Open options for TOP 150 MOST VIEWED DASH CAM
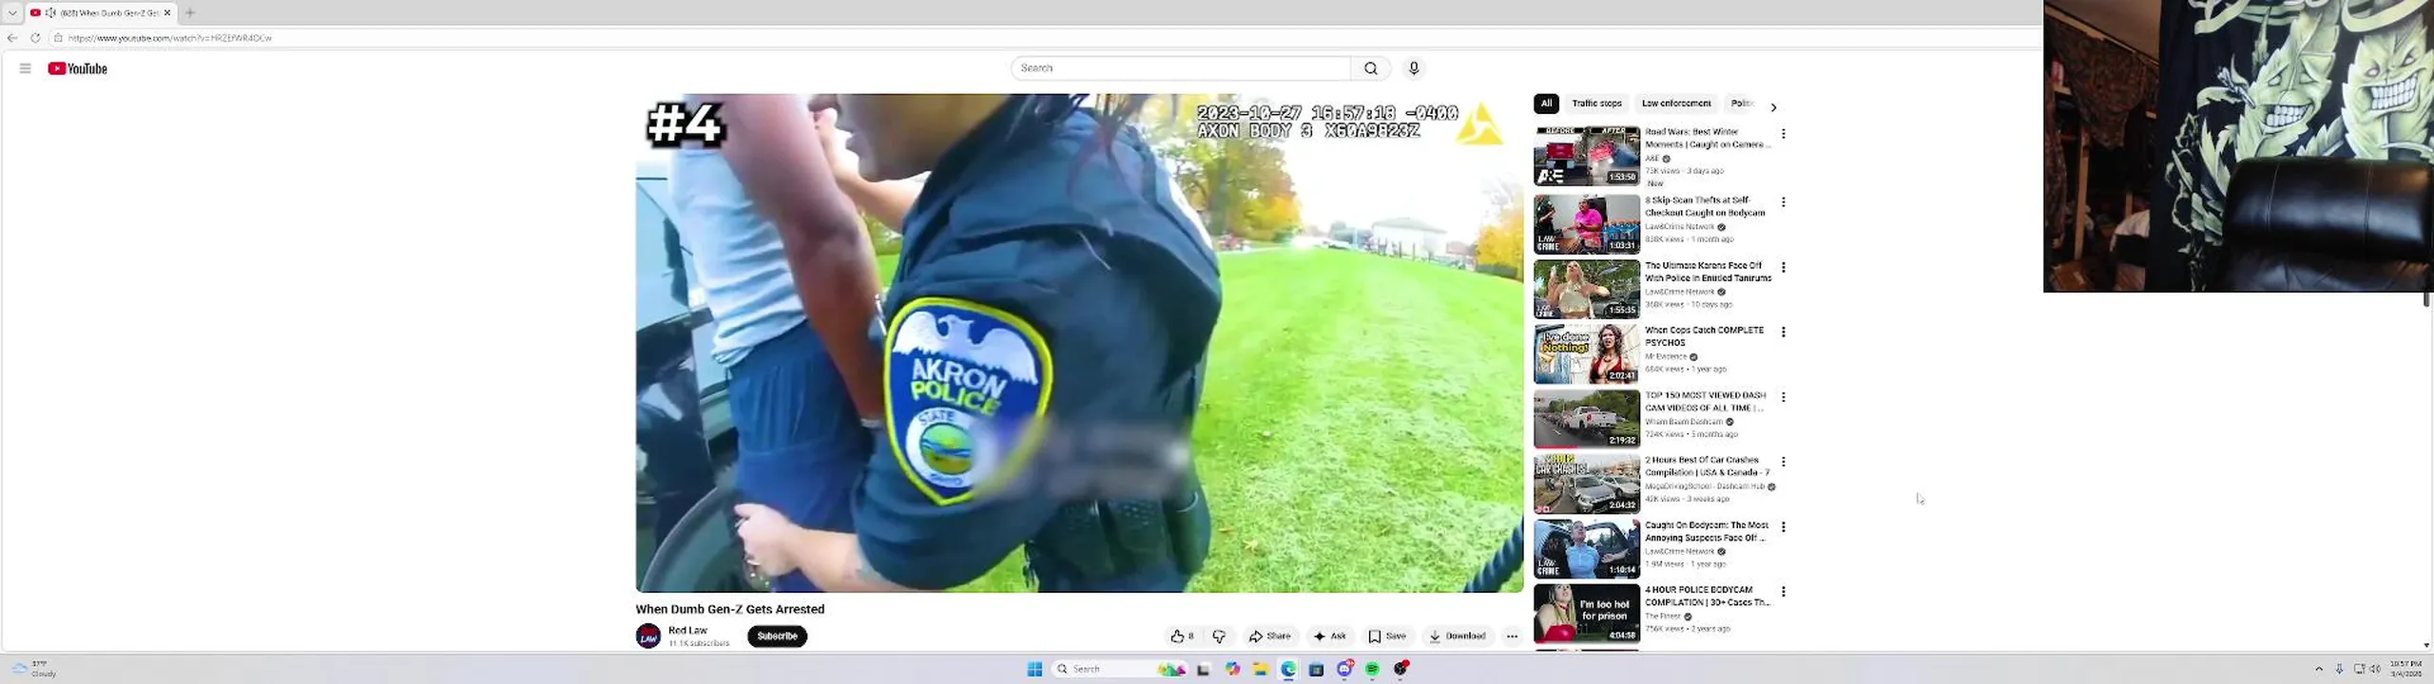 1784,397
